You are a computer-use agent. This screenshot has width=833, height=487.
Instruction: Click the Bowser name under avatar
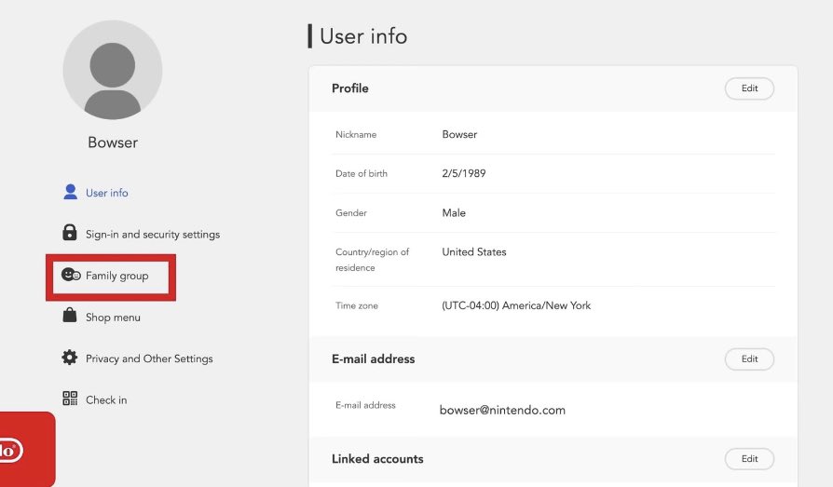tap(113, 142)
